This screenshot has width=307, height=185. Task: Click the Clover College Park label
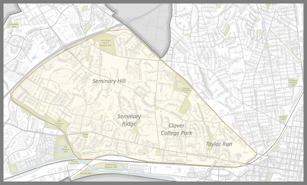(176, 129)
